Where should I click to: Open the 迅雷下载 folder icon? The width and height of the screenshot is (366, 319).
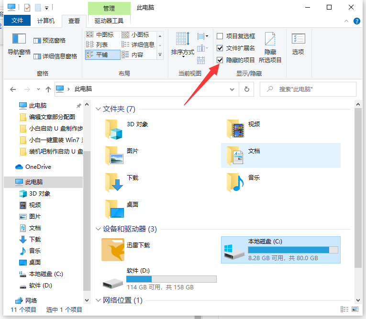[113, 250]
